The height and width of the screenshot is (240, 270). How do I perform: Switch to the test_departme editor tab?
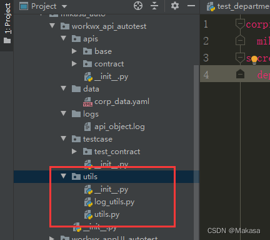tap(238, 6)
